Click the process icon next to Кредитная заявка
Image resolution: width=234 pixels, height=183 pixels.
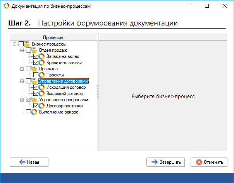[x=42, y=63]
